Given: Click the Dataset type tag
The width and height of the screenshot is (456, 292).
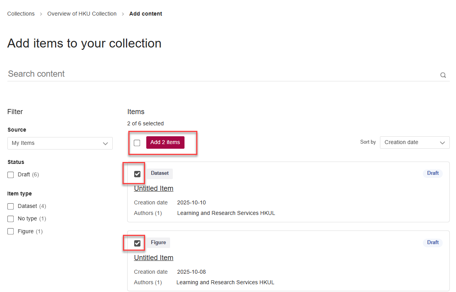Looking at the screenshot, I should point(160,173).
